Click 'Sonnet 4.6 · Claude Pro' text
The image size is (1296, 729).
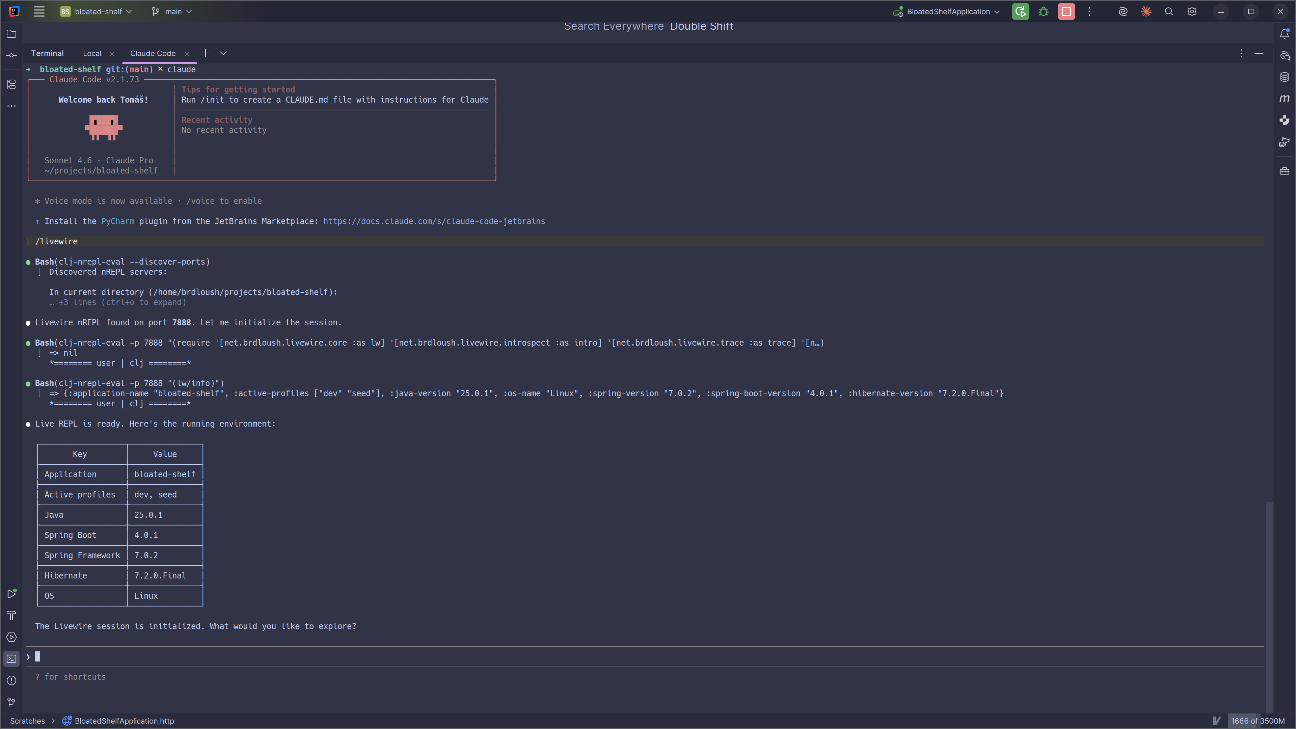tap(99, 161)
